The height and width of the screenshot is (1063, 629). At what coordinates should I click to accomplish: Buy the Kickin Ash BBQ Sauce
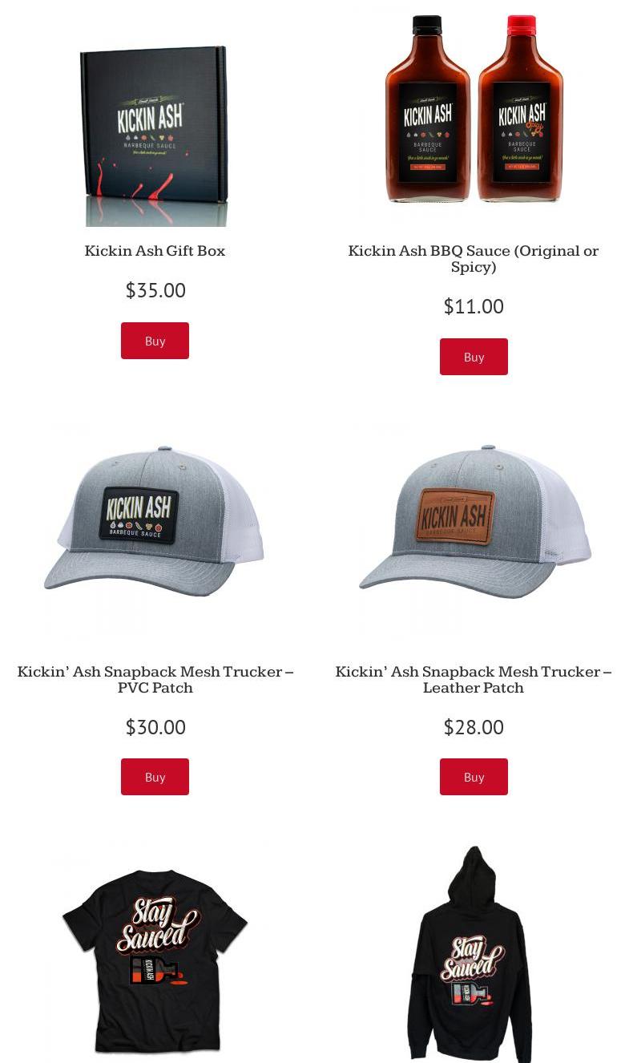474,357
